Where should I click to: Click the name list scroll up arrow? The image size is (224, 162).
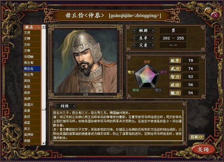coord(44,27)
